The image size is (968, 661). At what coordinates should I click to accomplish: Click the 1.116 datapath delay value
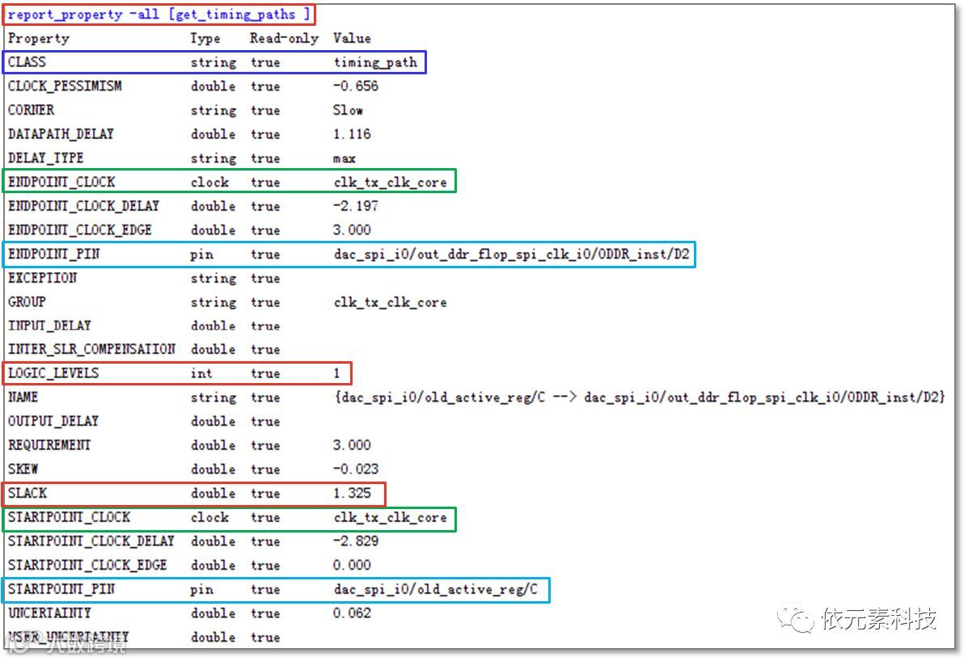(x=352, y=134)
